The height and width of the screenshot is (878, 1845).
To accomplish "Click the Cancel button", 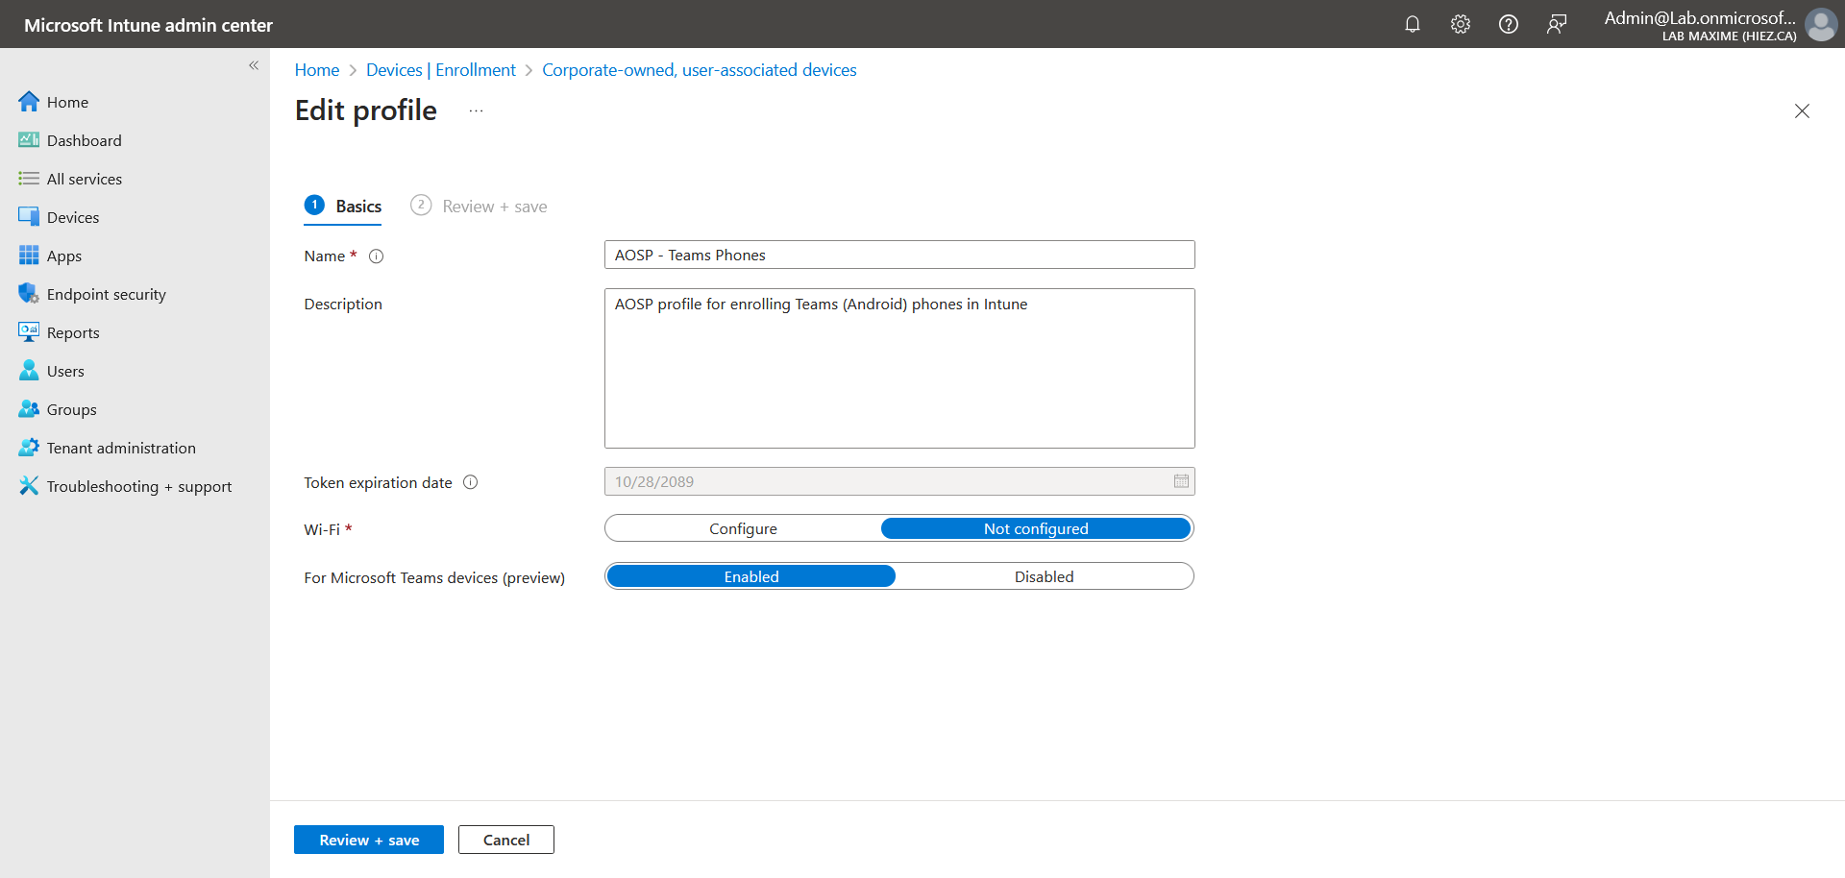I will (x=506, y=840).
